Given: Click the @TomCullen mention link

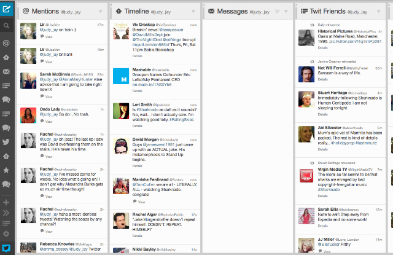Looking at the screenshot, I should click(144, 184).
